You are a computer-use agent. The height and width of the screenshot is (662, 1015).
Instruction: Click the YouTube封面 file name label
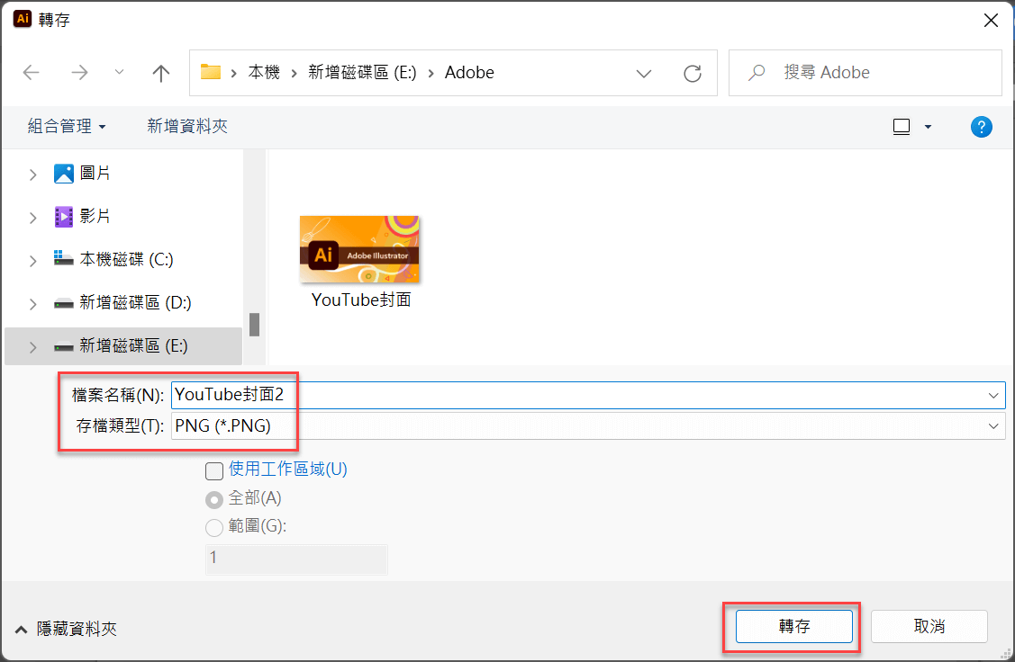click(x=361, y=300)
